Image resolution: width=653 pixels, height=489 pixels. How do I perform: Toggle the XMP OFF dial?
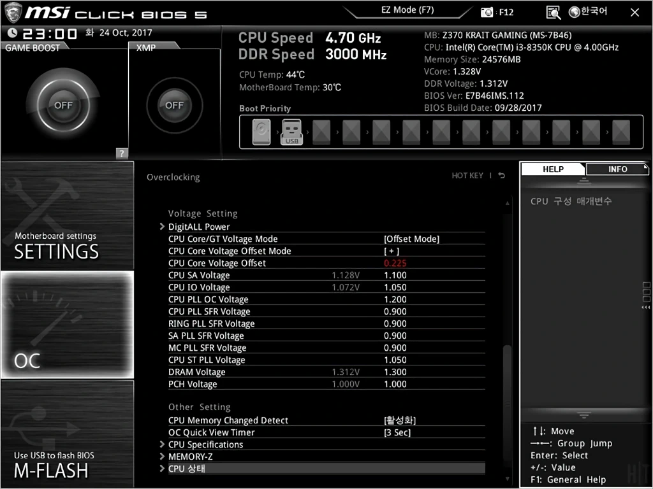pos(174,105)
